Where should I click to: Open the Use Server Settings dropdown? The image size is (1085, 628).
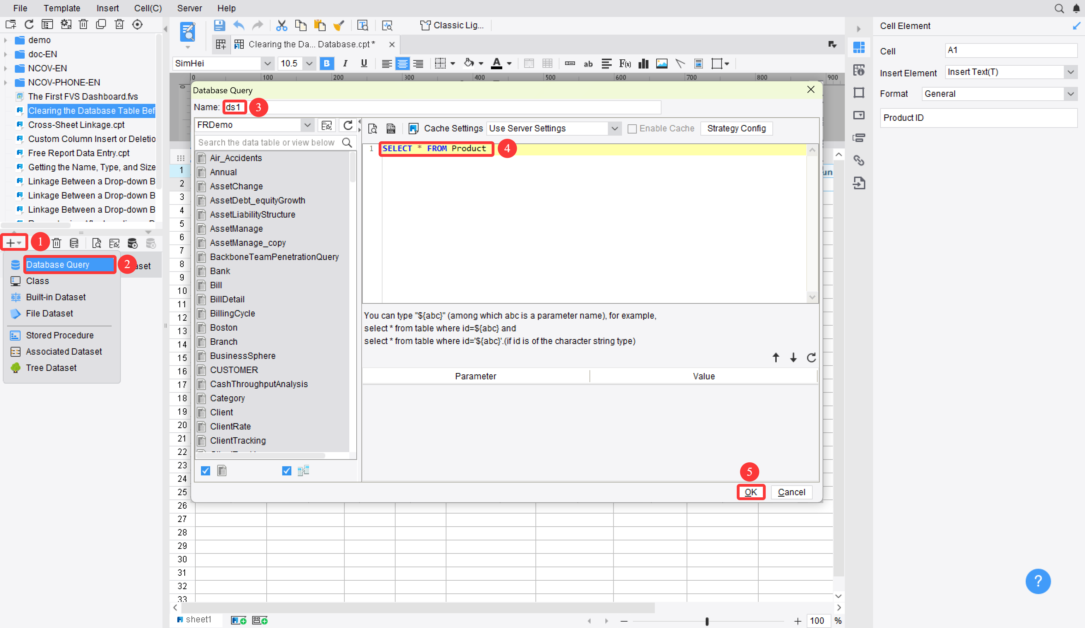(x=615, y=128)
